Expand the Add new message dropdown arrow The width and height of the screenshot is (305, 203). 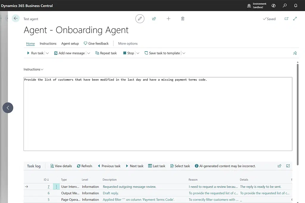(x=88, y=53)
